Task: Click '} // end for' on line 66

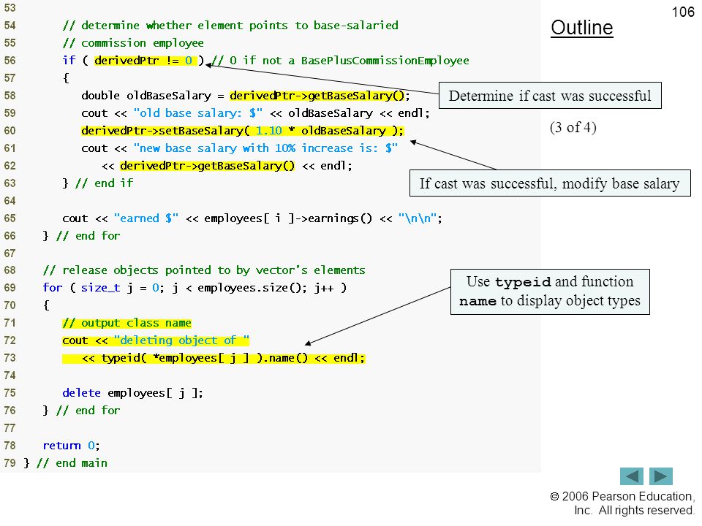Action: [81, 236]
